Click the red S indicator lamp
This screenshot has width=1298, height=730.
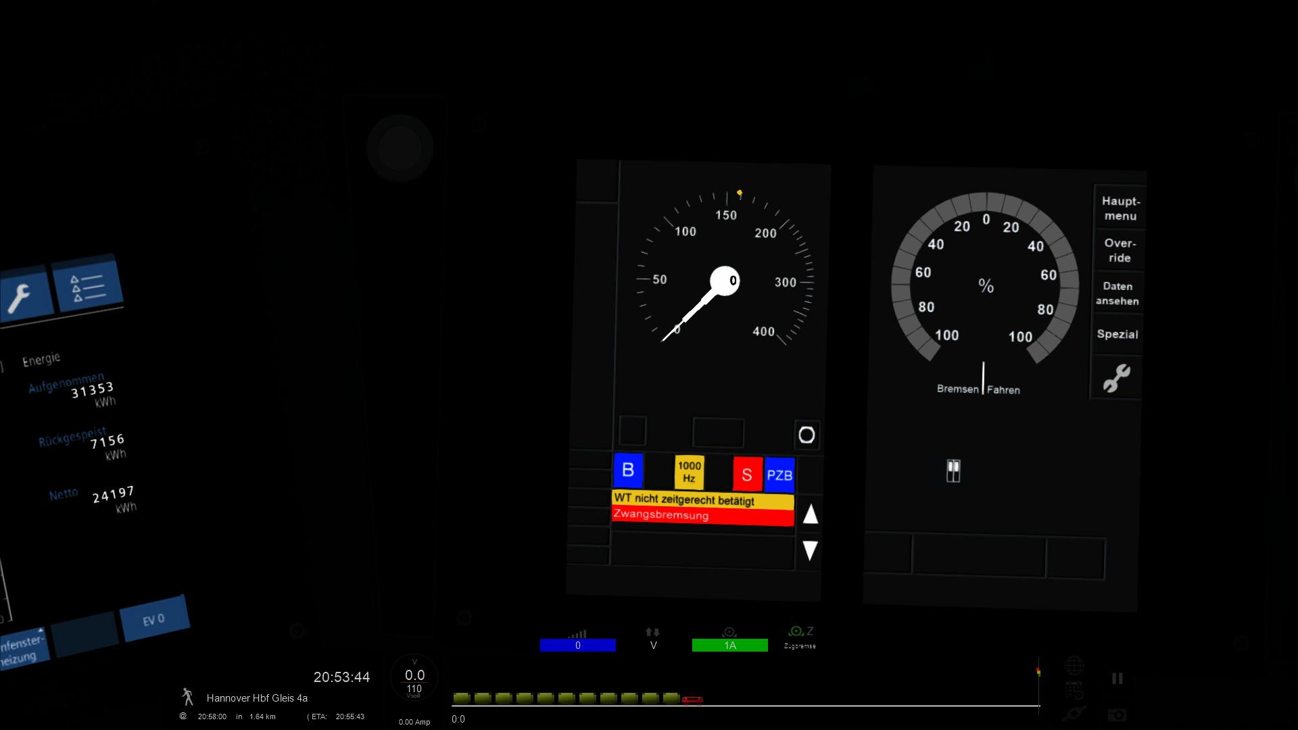point(747,474)
